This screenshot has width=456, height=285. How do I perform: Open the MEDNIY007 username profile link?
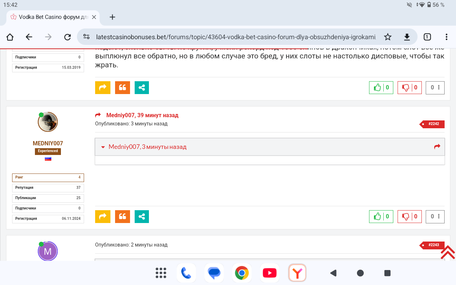(x=48, y=143)
